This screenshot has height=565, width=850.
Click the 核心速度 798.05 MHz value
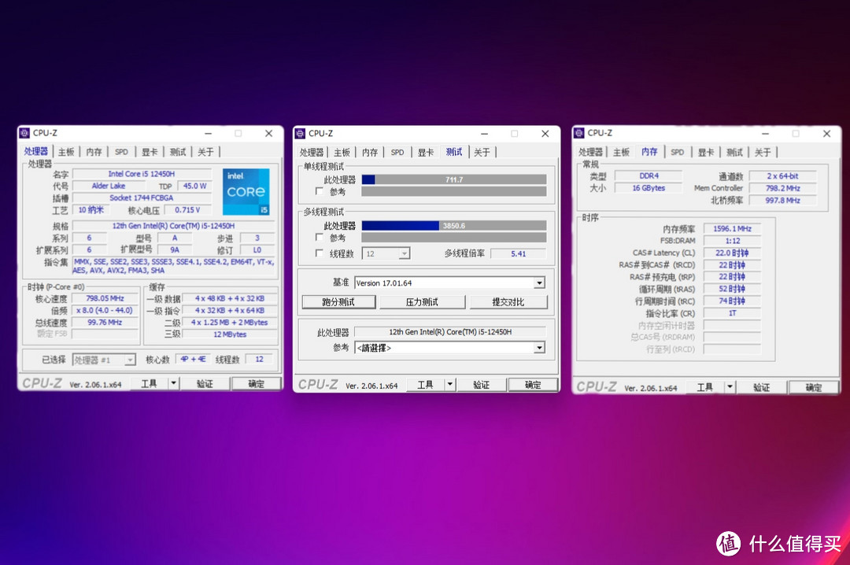pyautogui.click(x=105, y=298)
